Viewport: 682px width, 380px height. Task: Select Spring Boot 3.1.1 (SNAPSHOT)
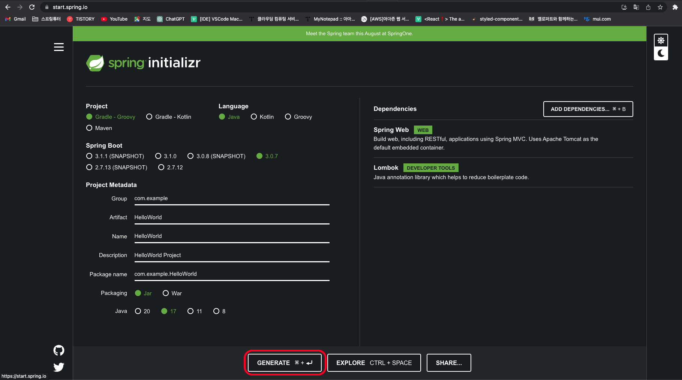(115, 156)
